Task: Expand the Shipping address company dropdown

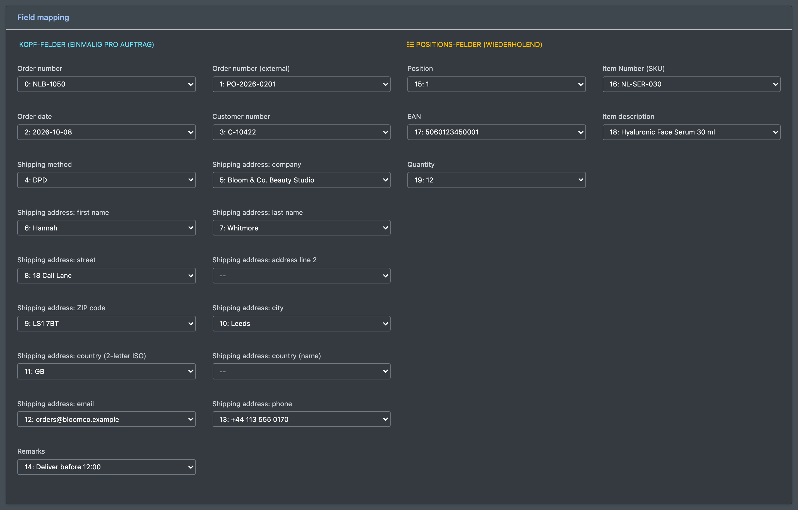Action: (301, 180)
